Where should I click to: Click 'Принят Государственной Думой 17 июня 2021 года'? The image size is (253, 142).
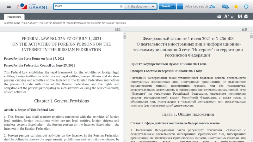coord(169,64)
